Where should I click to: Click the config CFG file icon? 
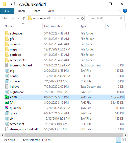pyautogui.click(x=7, y=76)
